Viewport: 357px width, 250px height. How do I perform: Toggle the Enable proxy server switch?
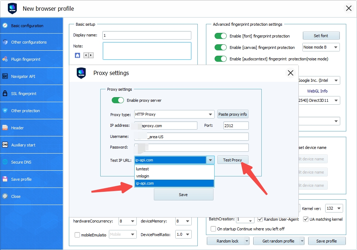[118, 100]
